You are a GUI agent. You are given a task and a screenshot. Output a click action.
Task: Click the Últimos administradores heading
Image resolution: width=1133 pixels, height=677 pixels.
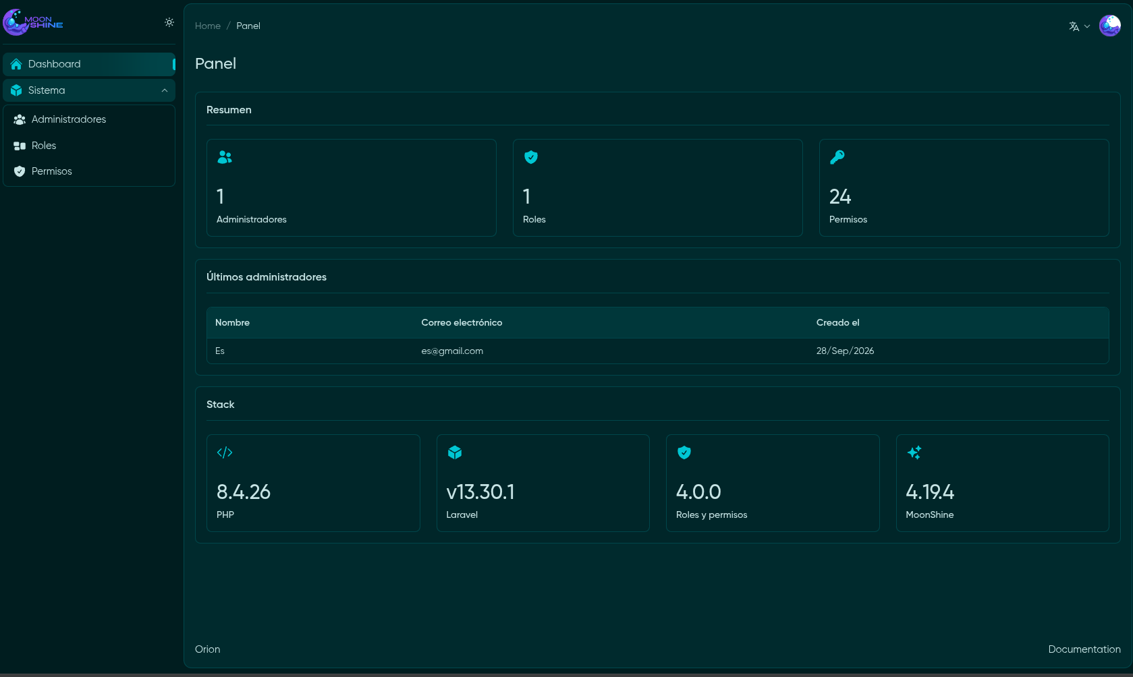coord(267,277)
